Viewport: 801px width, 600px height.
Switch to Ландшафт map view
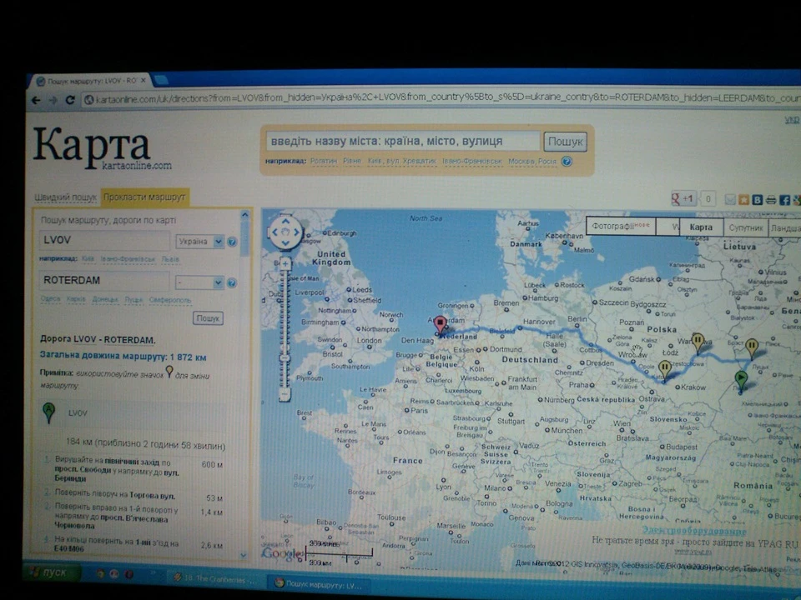point(784,228)
